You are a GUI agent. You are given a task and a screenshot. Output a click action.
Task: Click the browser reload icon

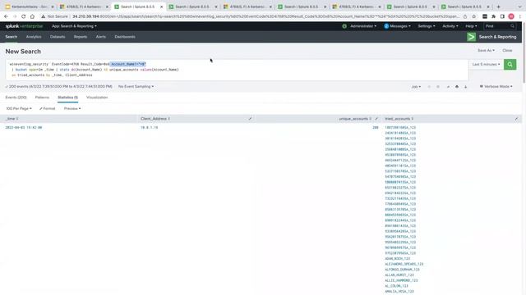coord(23,16)
